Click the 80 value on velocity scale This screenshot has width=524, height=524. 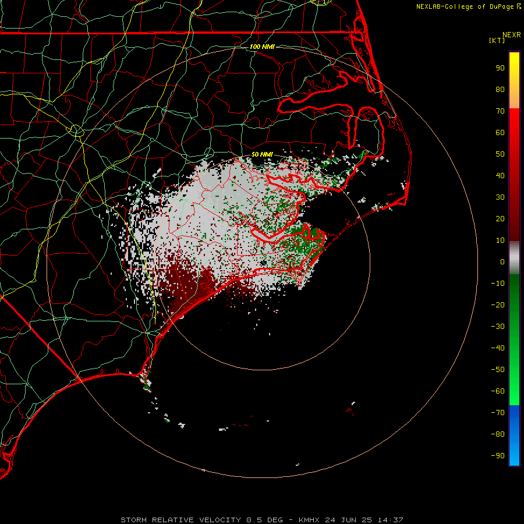coord(500,90)
